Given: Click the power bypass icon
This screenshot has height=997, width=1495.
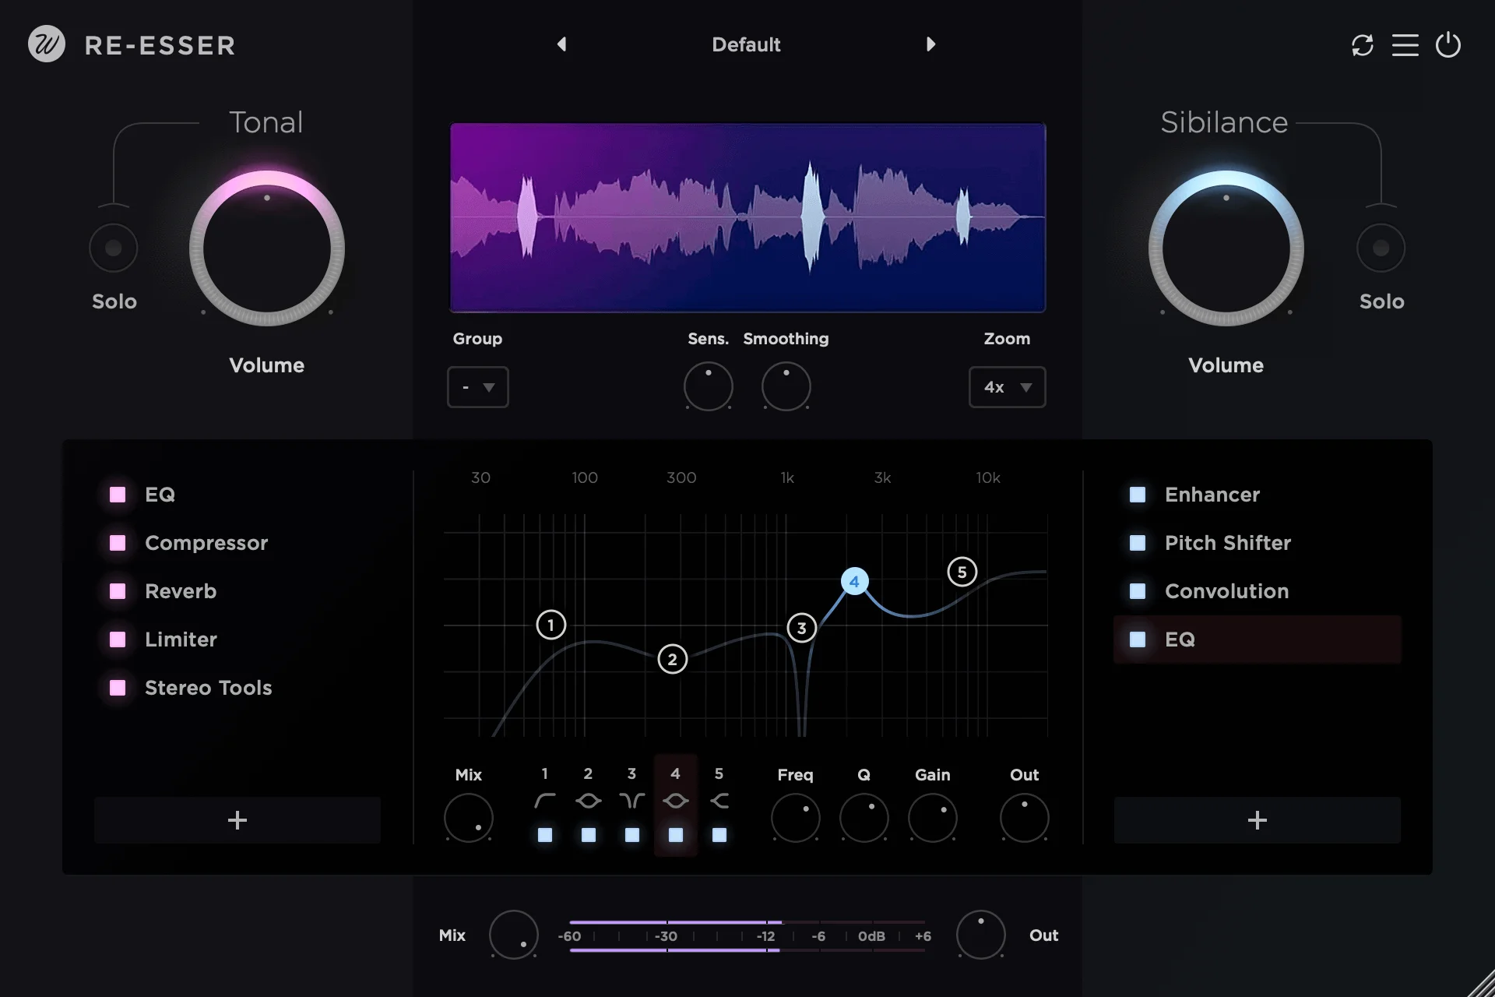Looking at the screenshot, I should pos(1448,44).
